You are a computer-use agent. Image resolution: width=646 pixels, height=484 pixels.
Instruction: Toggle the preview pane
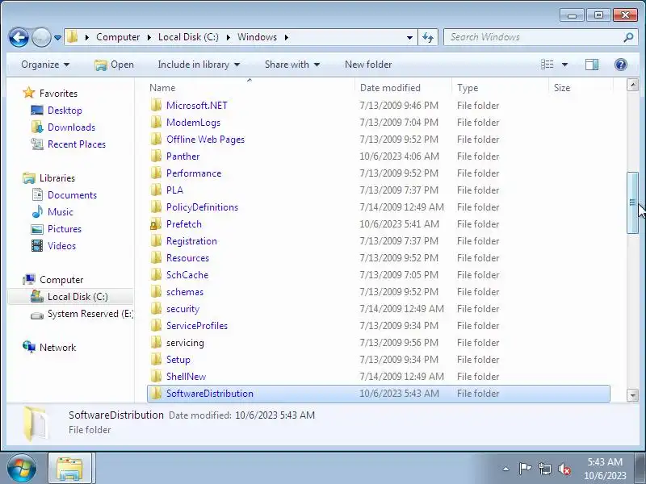click(592, 65)
